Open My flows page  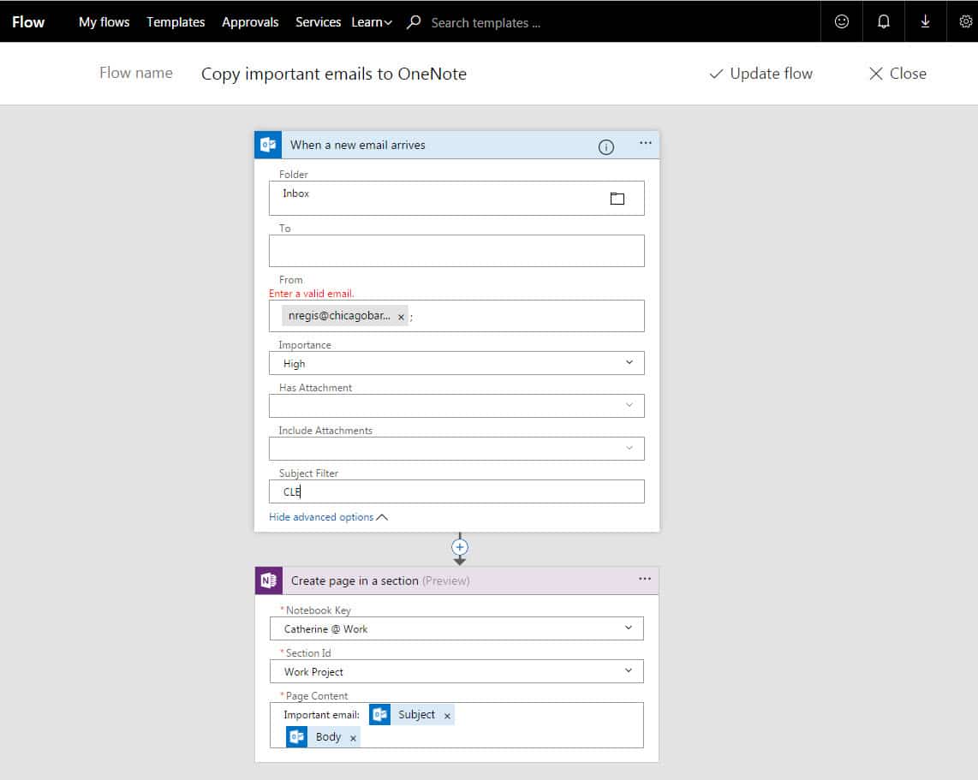[104, 21]
